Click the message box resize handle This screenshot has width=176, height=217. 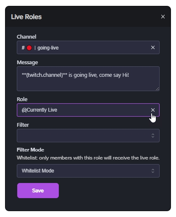157,89
